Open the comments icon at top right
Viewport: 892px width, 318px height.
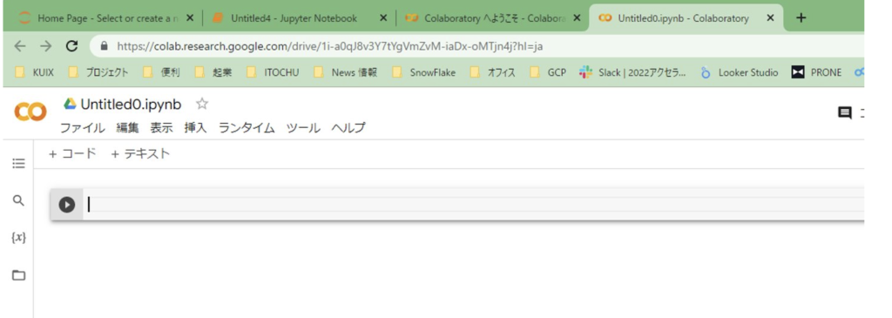click(845, 112)
